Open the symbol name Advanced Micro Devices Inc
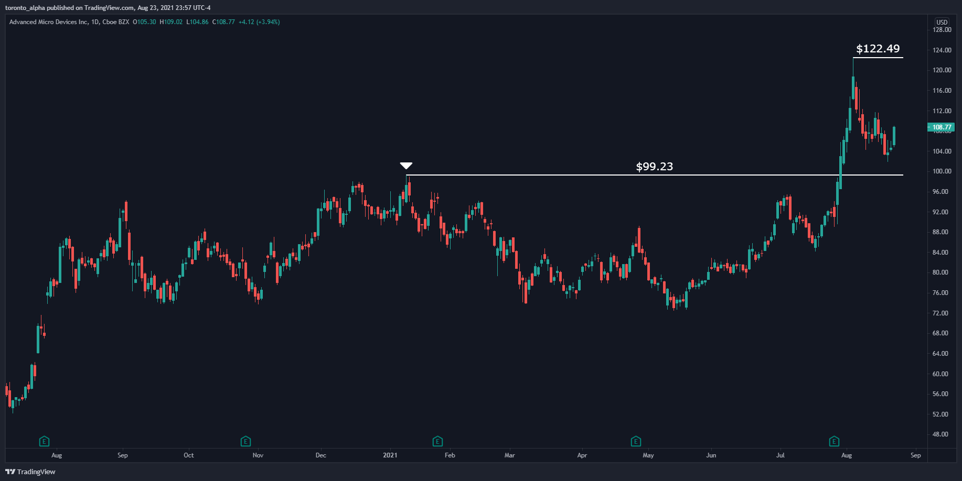 (50, 23)
